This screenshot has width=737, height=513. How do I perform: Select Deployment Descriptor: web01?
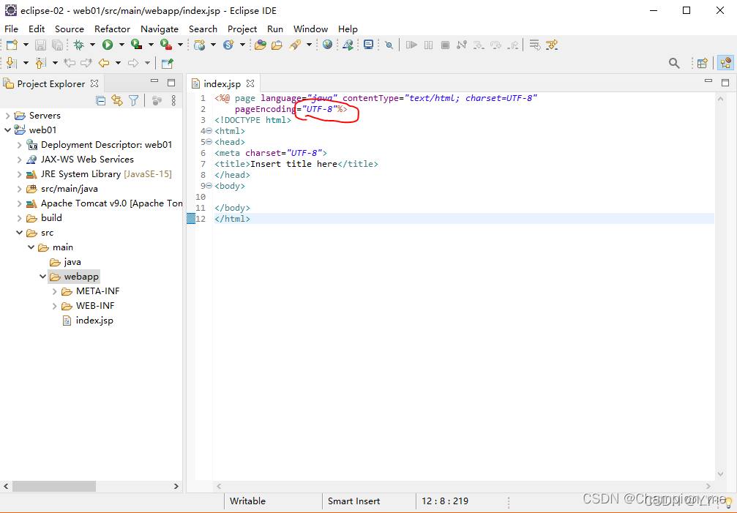(x=107, y=145)
